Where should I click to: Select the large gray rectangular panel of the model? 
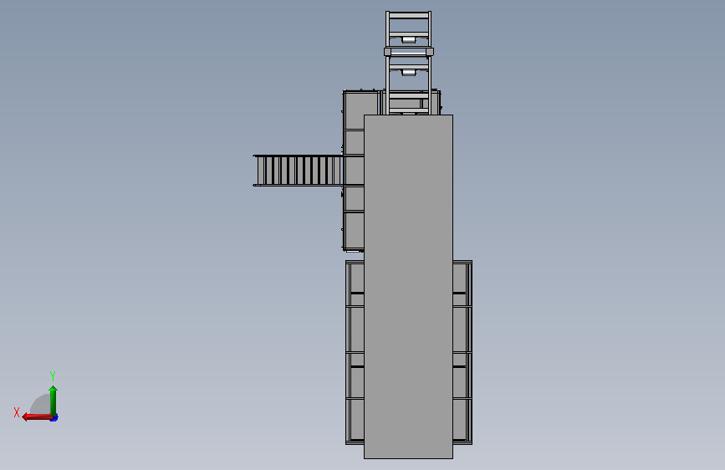408,287
